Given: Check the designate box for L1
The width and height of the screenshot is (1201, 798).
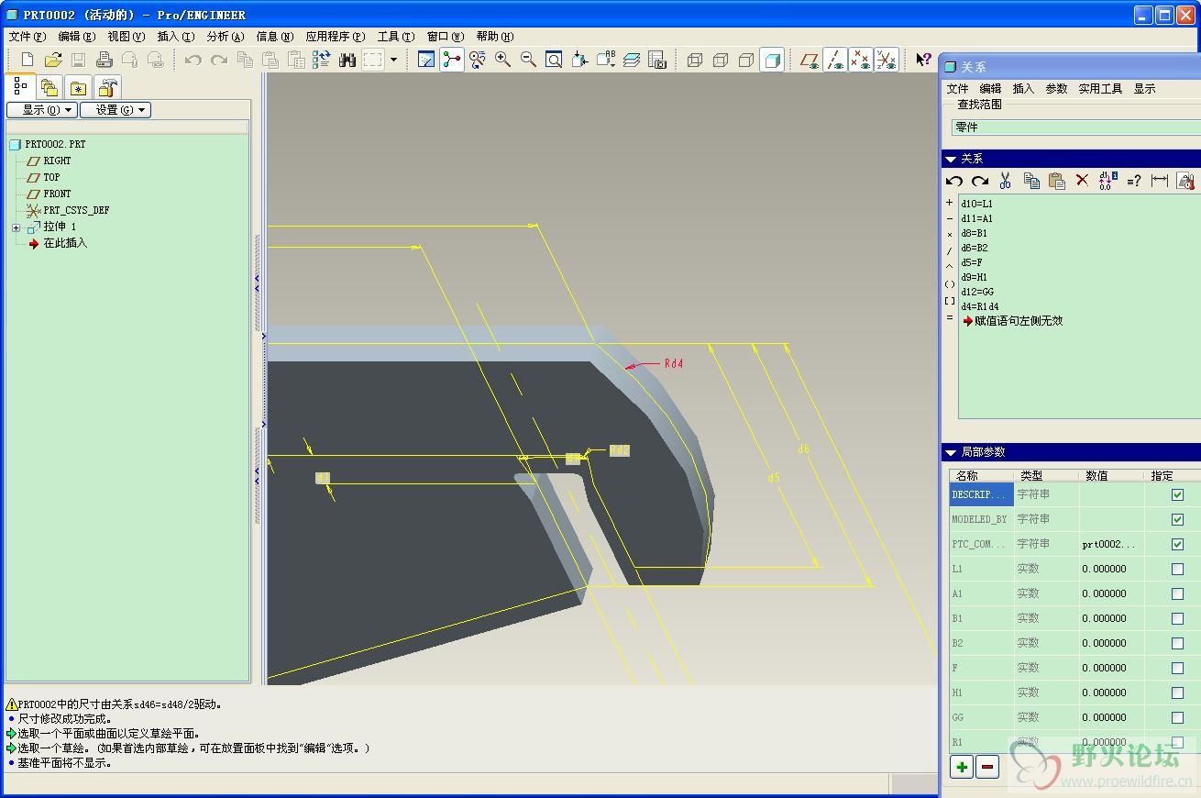Looking at the screenshot, I should pos(1178,569).
